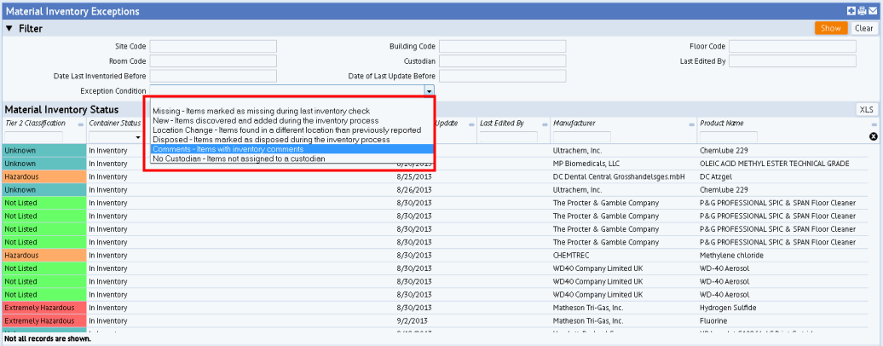Viewport: 883px width, 346px height.
Task: Open the Exception Condition dropdown arrow
Action: tap(430, 90)
